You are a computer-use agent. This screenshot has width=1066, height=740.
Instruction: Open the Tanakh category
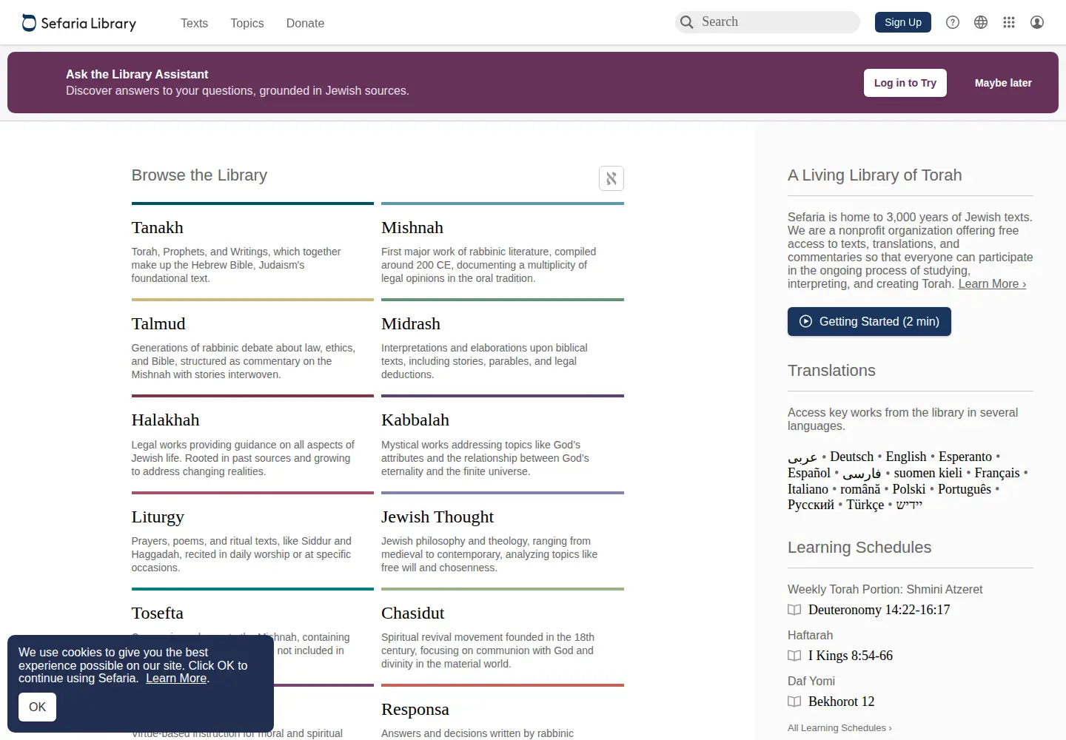pyautogui.click(x=157, y=228)
